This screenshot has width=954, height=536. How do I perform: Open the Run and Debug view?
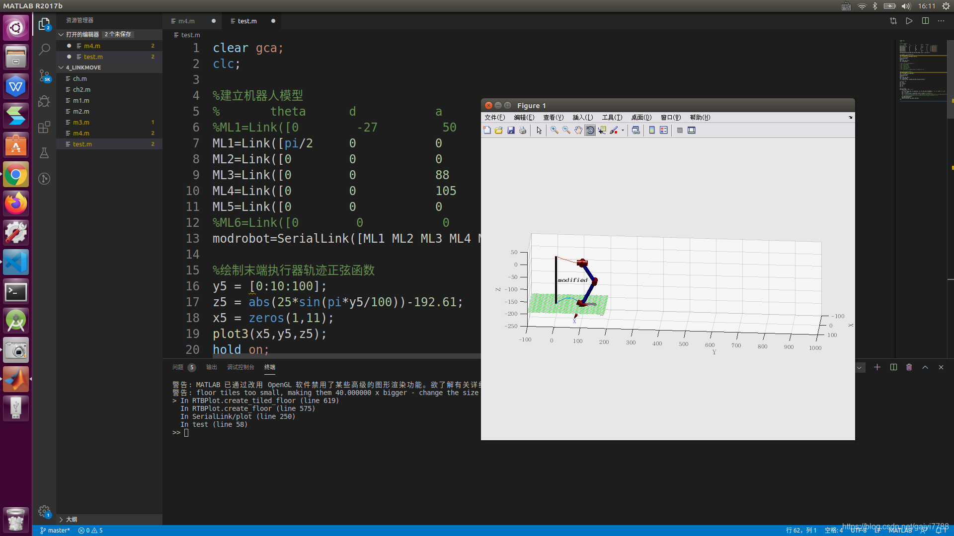click(x=44, y=101)
